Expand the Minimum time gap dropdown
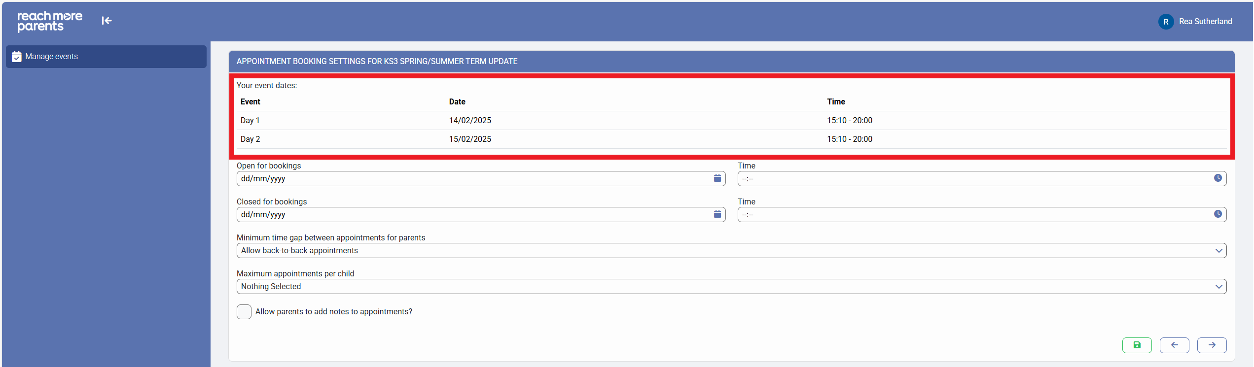The height and width of the screenshot is (367, 1254). [x=731, y=251]
